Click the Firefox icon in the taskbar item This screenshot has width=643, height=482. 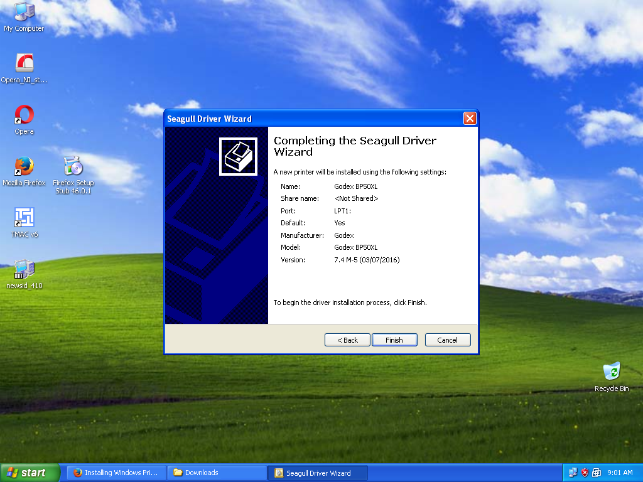[77, 473]
